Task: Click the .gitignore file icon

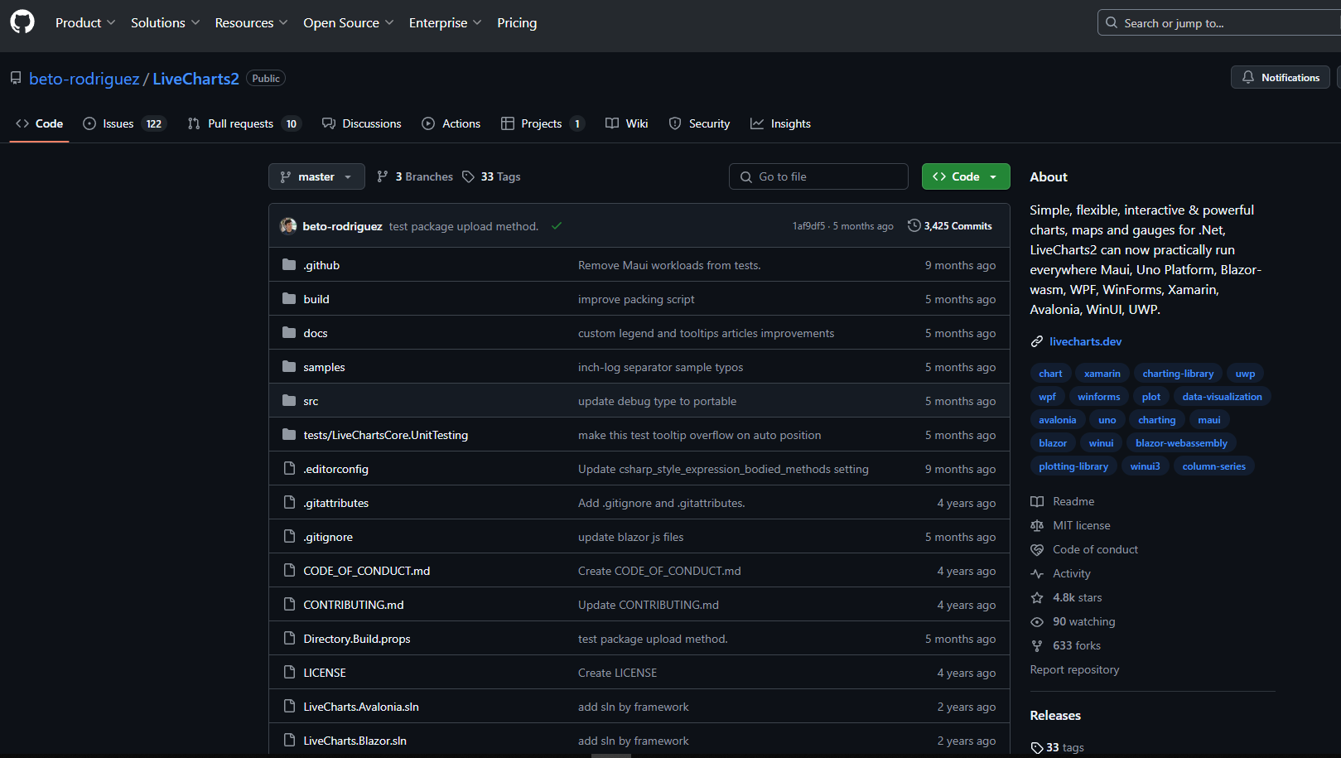Action: [289, 537]
